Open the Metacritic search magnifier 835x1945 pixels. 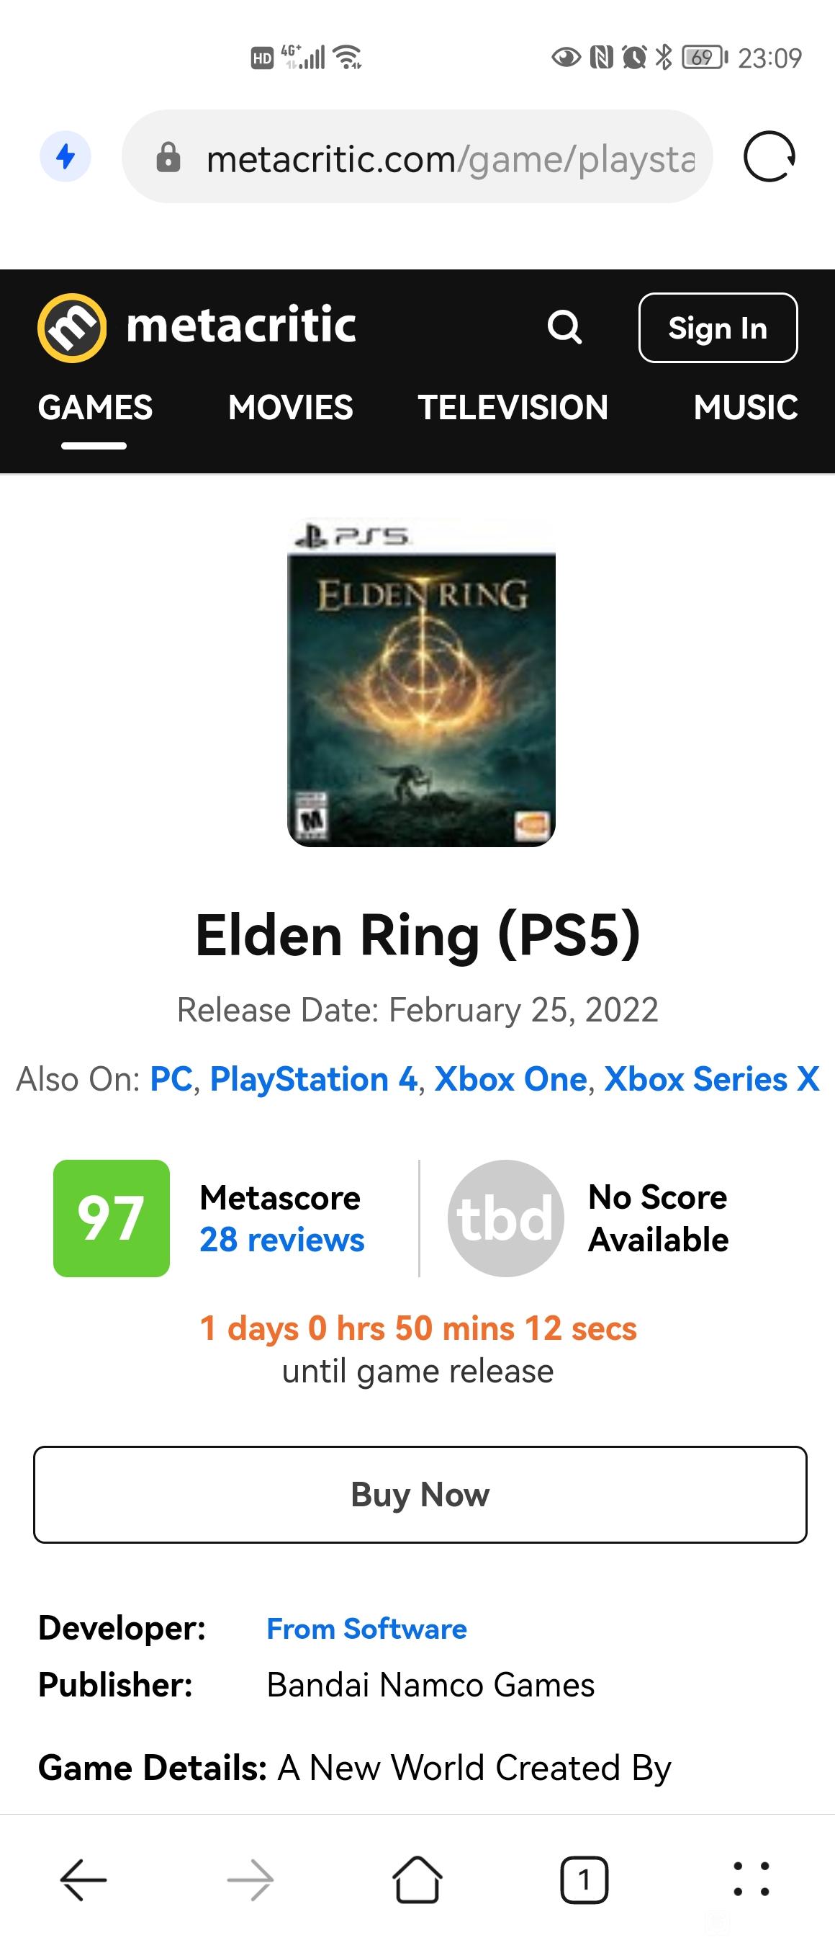point(564,327)
